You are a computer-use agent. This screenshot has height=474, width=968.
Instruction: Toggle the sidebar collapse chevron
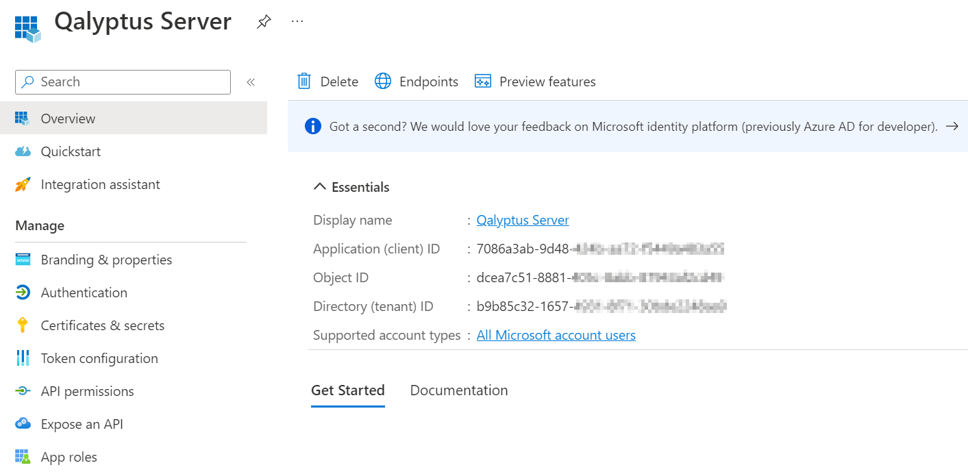pyautogui.click(x=251, y=82)
